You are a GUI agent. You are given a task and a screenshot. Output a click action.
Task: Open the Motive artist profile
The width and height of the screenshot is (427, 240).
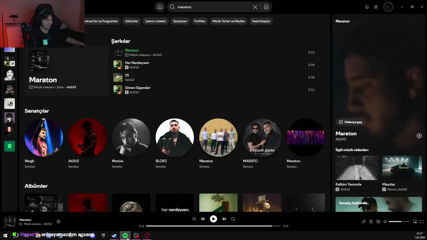[x=131, y=138]
